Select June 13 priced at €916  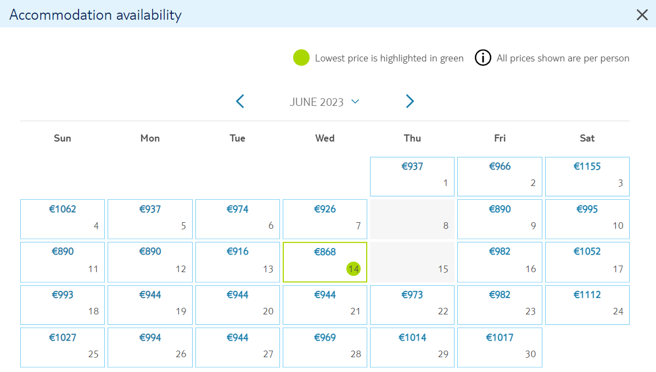(237, 262)
